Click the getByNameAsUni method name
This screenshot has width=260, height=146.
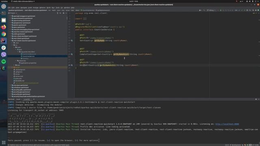coord(108,65)
